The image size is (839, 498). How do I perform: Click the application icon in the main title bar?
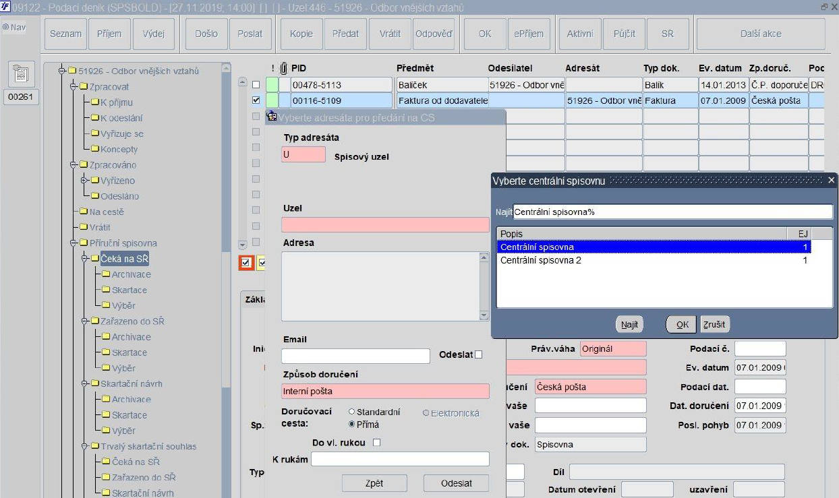point(5,6)
